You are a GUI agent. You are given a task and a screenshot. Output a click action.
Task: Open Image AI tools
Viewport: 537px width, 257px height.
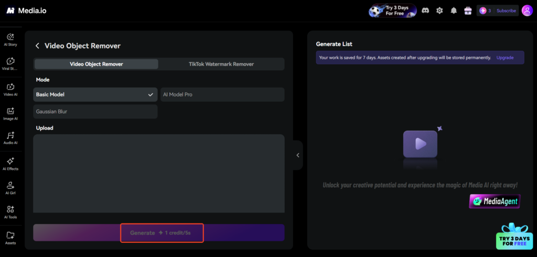(10, 114)
